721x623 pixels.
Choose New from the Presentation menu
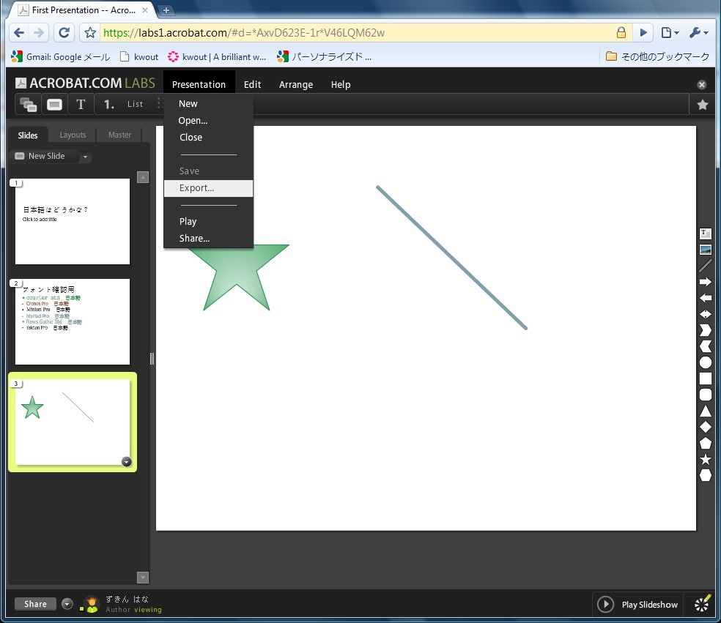pyautogui.click(x=208, y=104)
